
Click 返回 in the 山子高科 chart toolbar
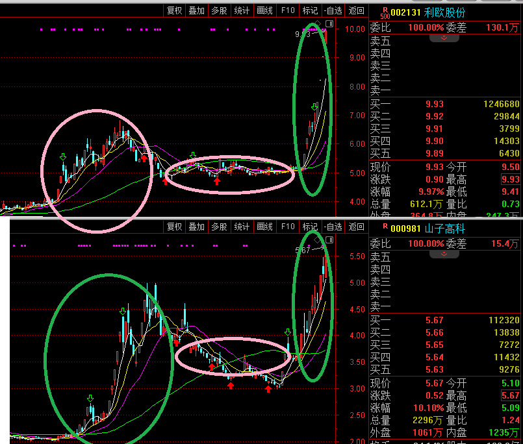pyautogui.click(x=356, y=227)
